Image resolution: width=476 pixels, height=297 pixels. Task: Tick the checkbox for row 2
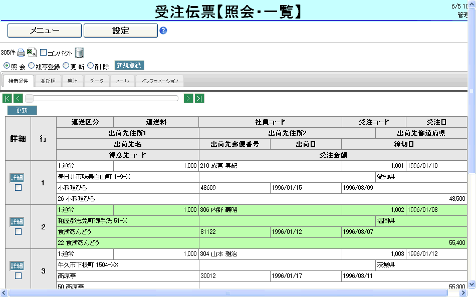18,232
